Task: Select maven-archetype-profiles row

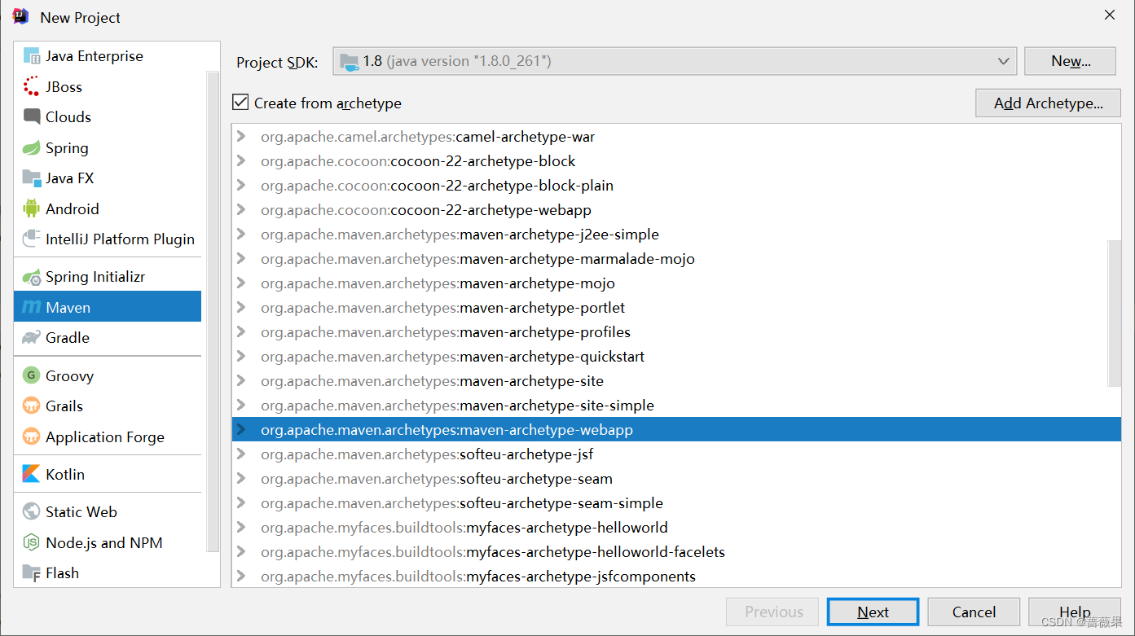Action: point(676,332)
